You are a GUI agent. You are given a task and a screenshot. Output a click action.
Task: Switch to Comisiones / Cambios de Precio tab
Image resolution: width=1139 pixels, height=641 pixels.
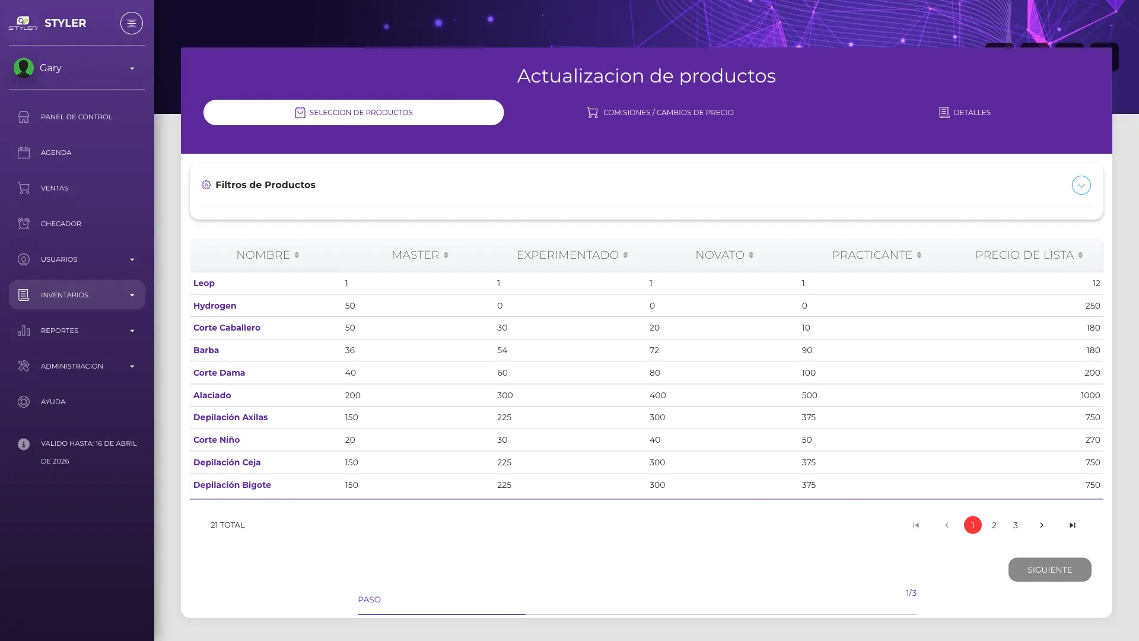660,113
